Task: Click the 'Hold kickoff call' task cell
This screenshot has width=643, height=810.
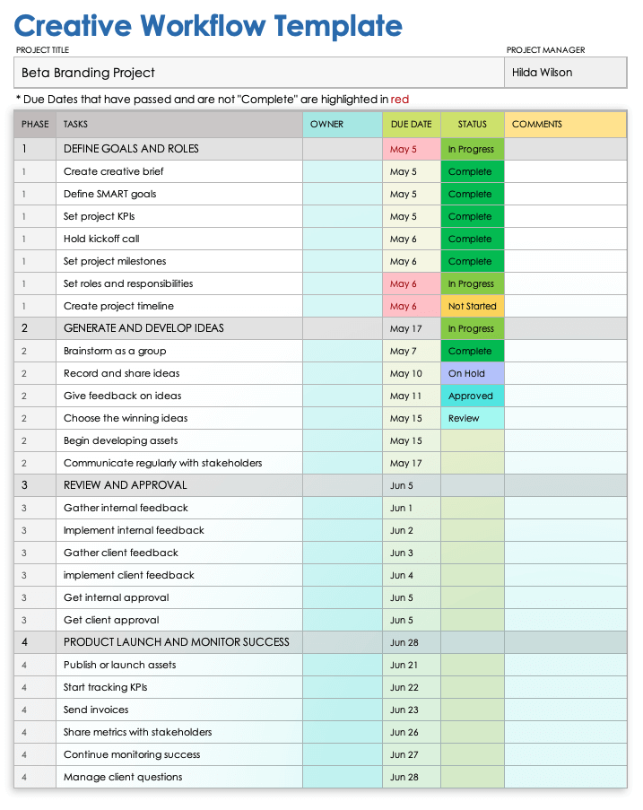Action: (179, 239)
